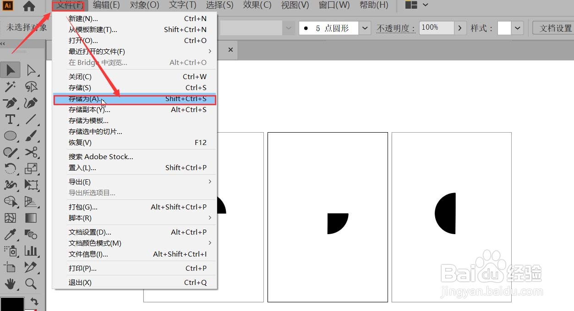Open the 选择(S) menu
This screenshot has width=574, height=311.
tap(220, 5)
